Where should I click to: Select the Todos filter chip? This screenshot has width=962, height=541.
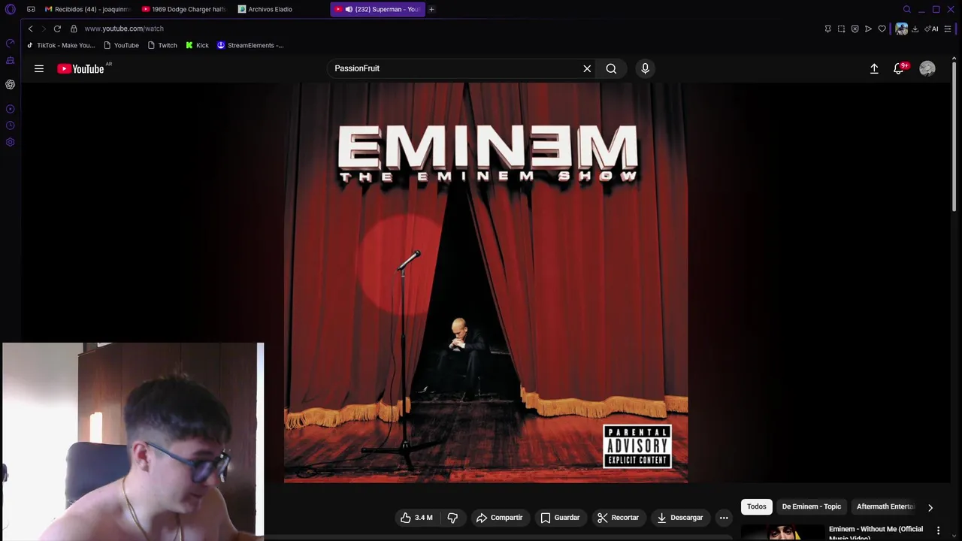[x=757, y=506]
